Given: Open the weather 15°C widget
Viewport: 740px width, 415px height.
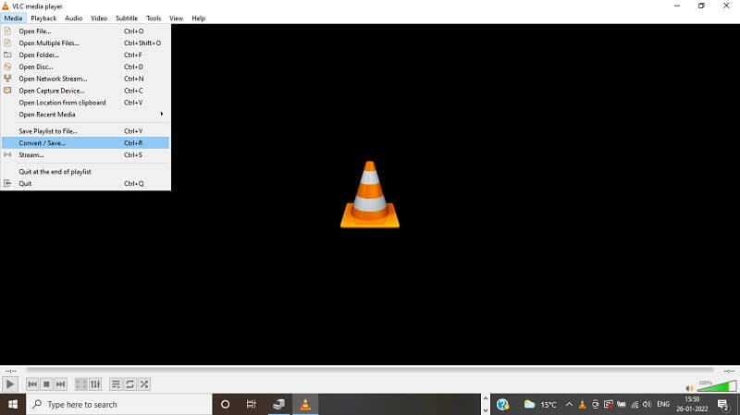Looking at the screenshot, I should coord(540,404).
